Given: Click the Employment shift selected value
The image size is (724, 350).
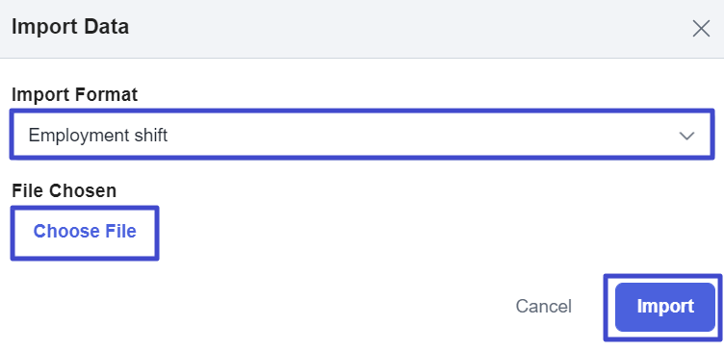Looking at the screenshot, I should point(98,136).
